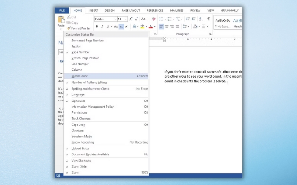Image resolution: width=297 pixels, height=185 pixels.
Task: Justify the text
Action: [177, 26]
